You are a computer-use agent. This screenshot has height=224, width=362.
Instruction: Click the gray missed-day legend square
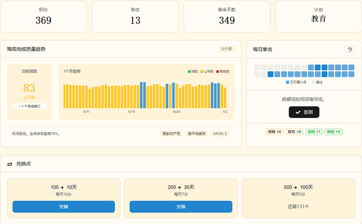click(x=313, y=82)
